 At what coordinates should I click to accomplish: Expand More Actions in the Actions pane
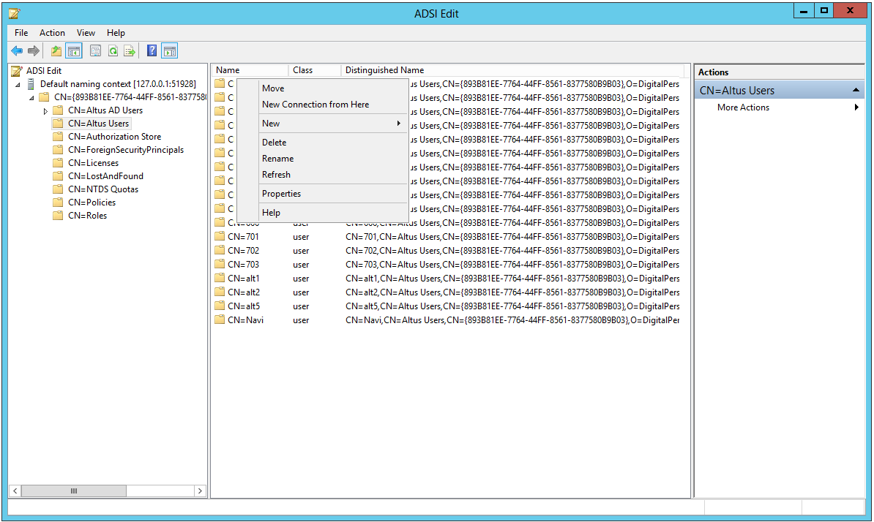[743, 107]
